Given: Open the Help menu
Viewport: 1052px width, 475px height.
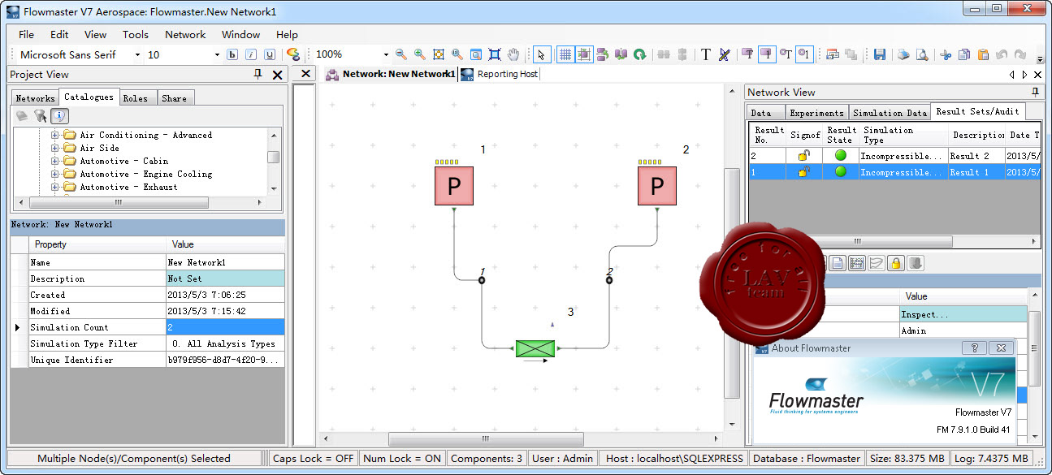Looking at the screenshot, I should [x=287, y=34].
